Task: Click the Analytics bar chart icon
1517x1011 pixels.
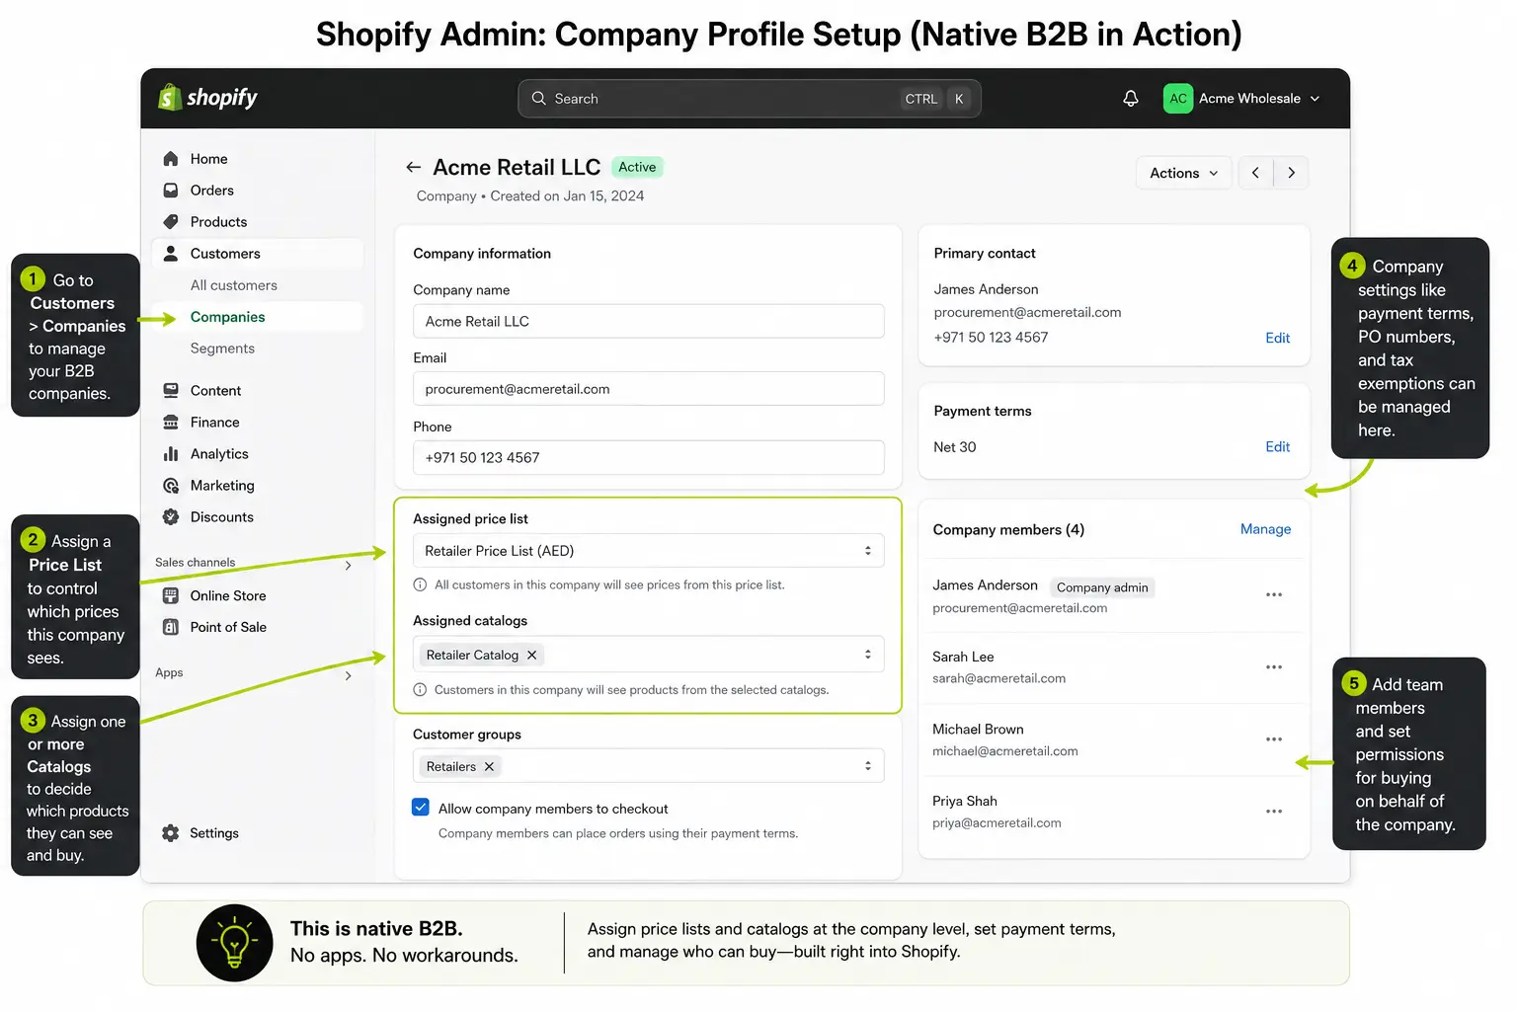Action: coord(171,454)
